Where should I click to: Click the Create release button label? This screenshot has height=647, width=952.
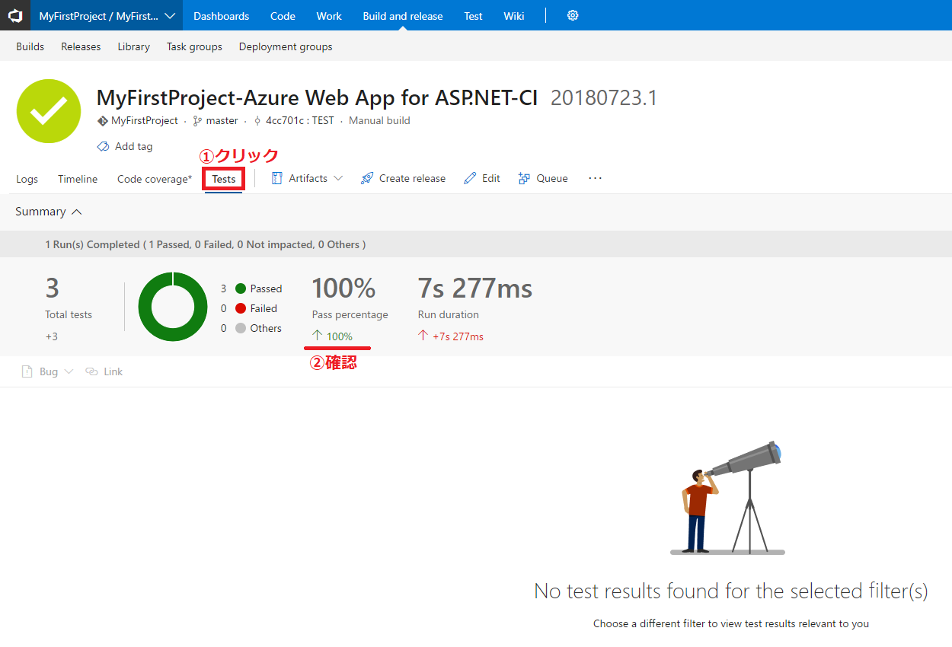coord(412,178)
